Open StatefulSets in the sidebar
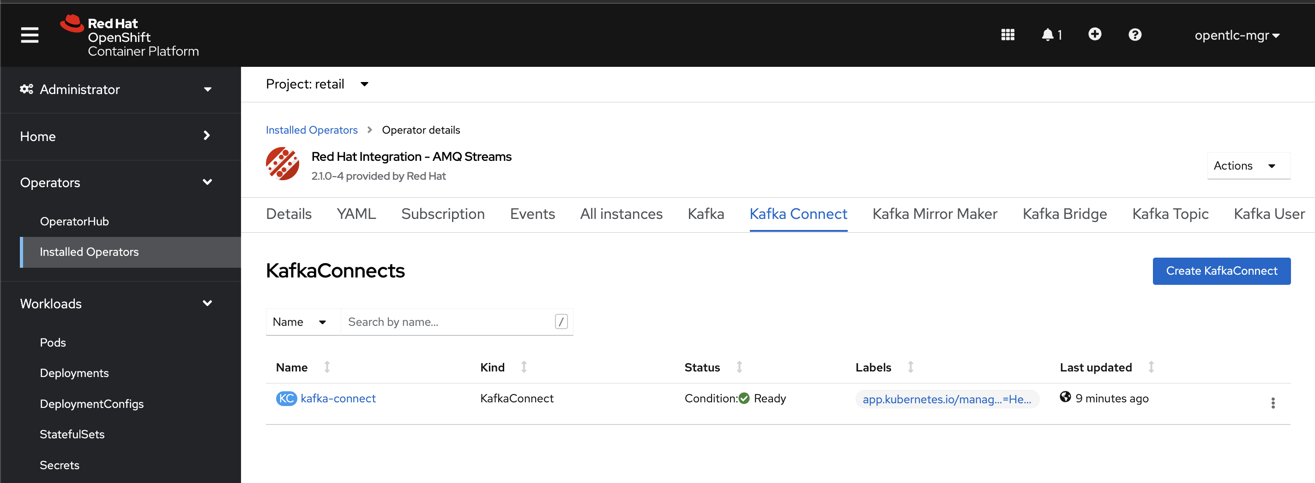Viewport: 1315px width, 483px height. coord(72,434)
